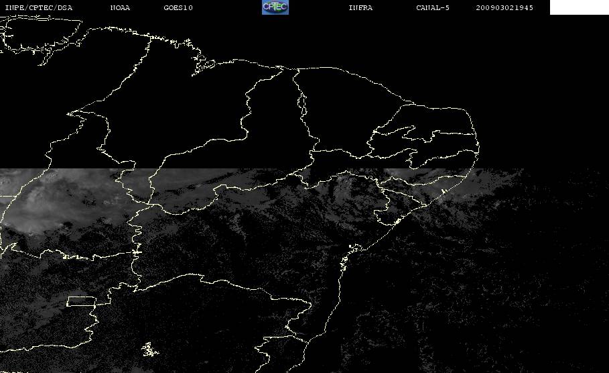Click the 200903021945 timestamp

click(504, 7)
